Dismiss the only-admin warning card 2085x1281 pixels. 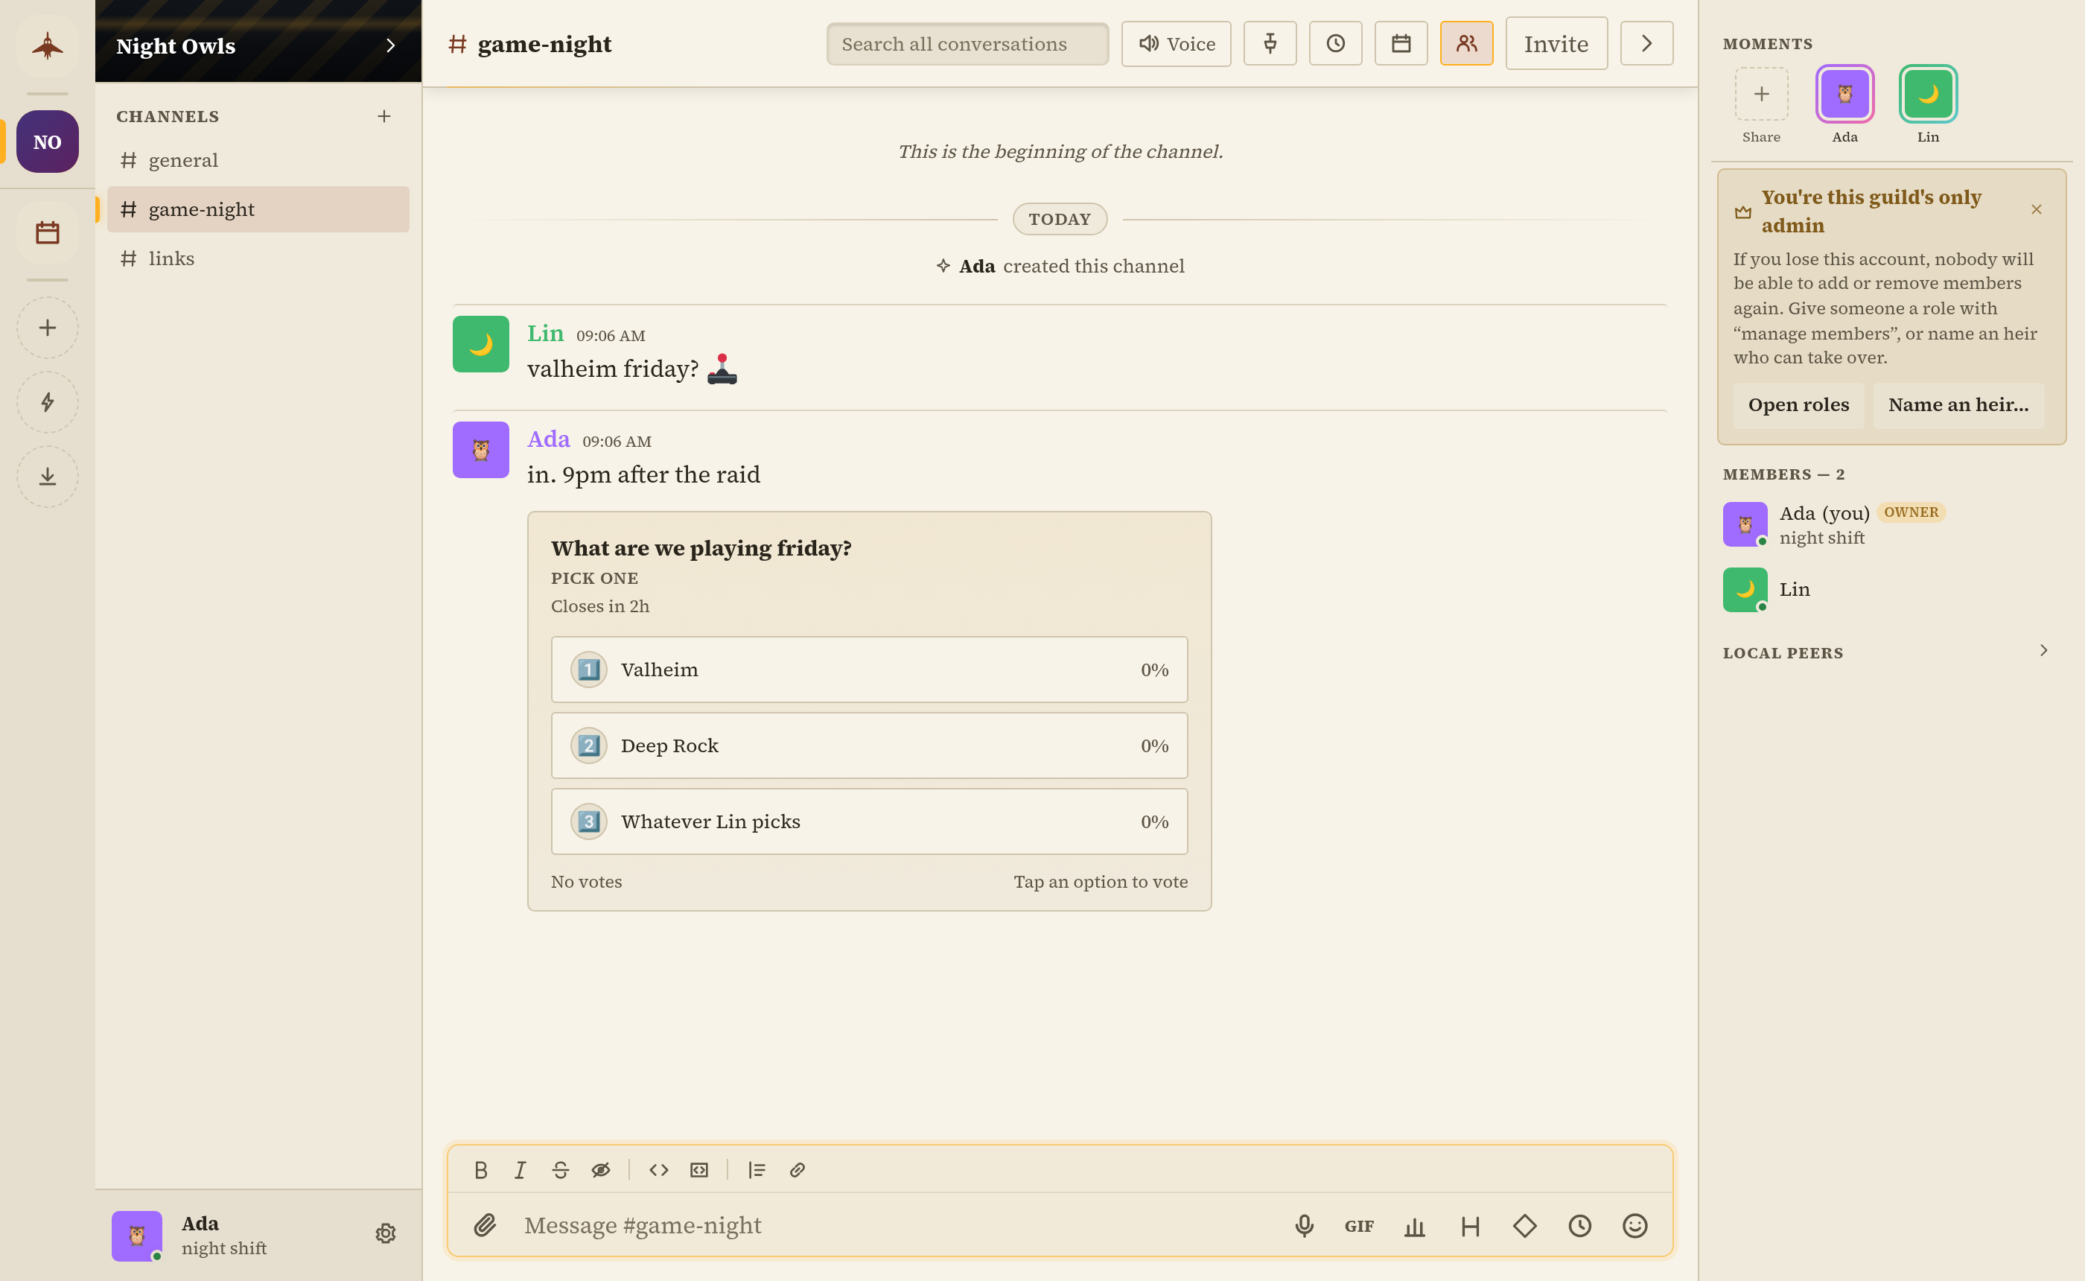click(2036, 209)
